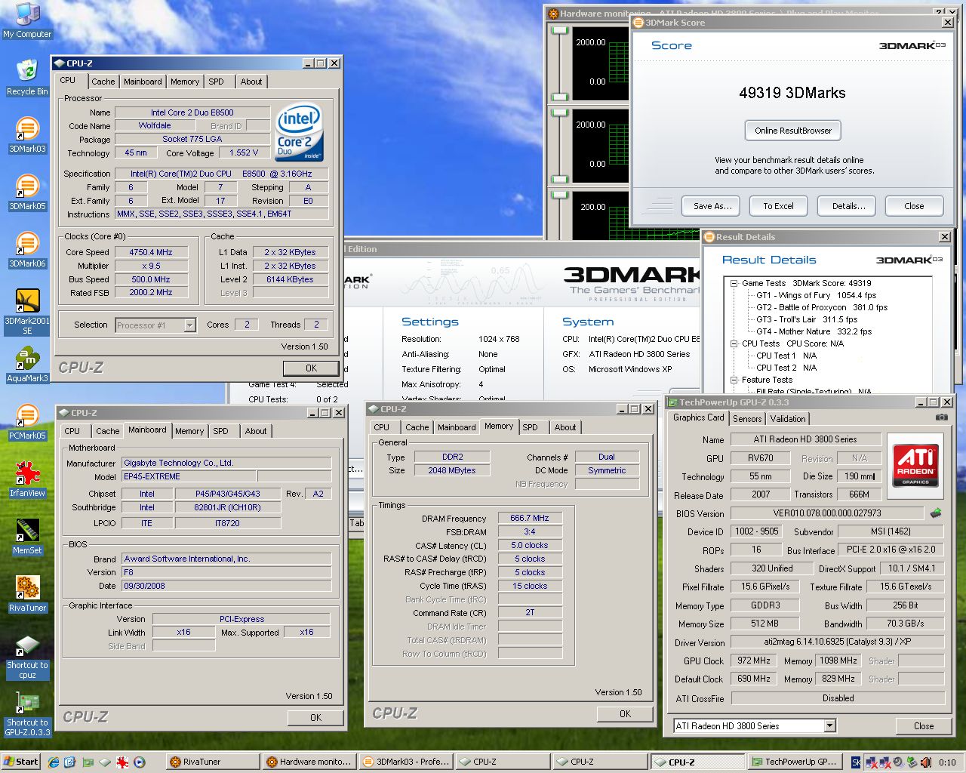Open the ATI Radeon HD 3800 Series dropdown
Image resolution: width=966 pixels, height=773 pixels.
click(830, 726)
